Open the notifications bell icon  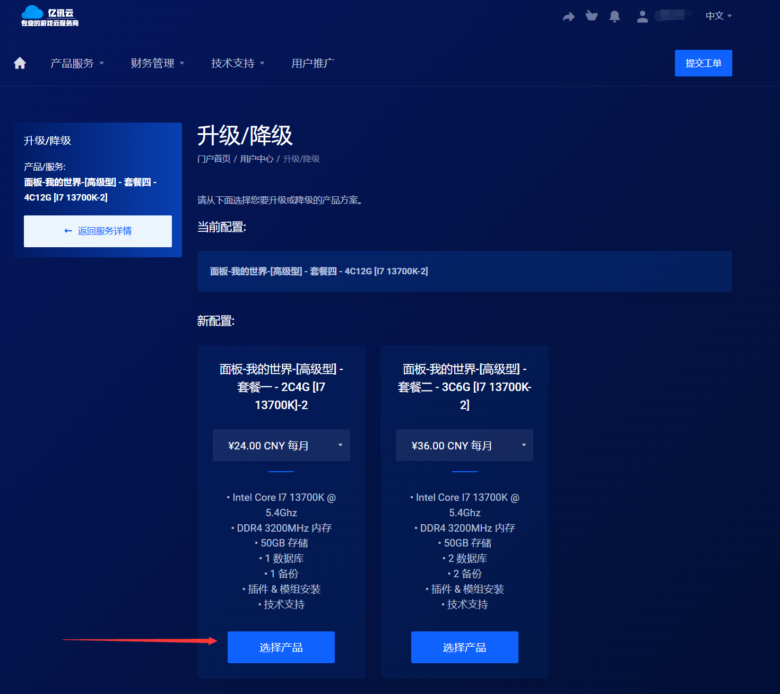coord(614,16)
